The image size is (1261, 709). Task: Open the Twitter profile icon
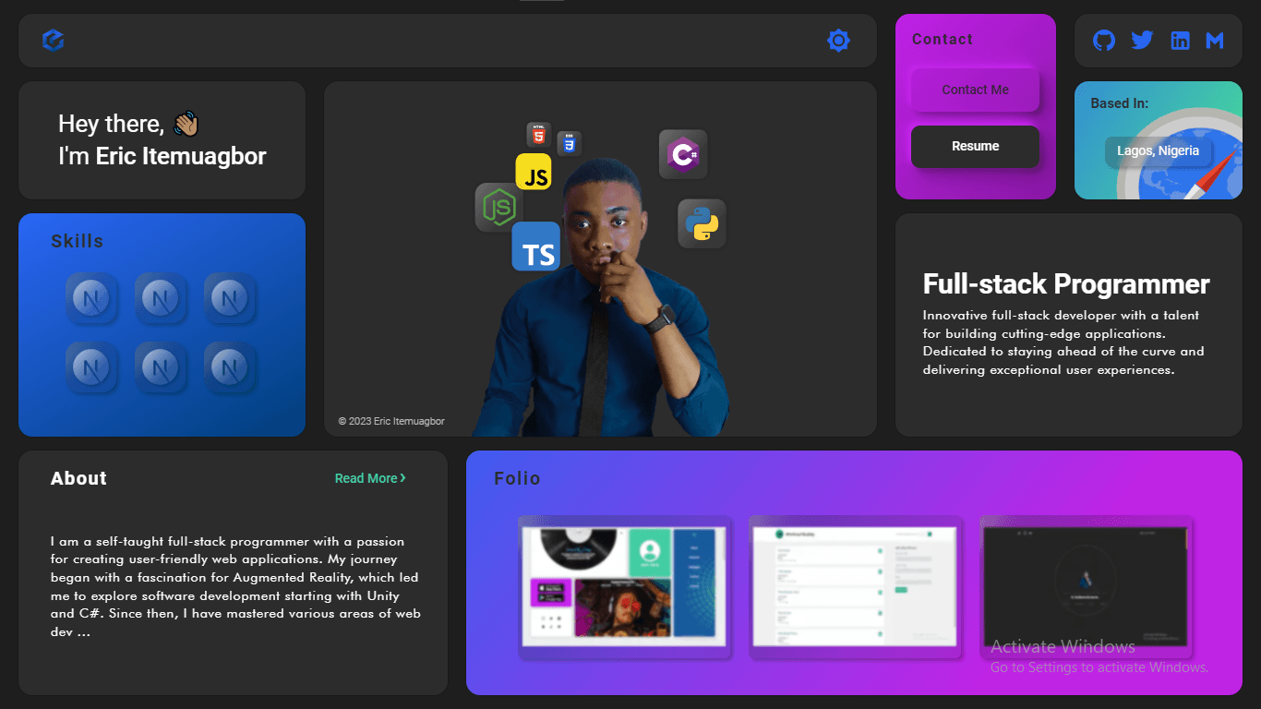[x=1142, y=41]
